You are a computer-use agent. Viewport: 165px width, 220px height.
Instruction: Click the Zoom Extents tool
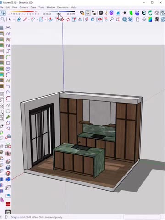pyautogui.click(x=117, y=19)
